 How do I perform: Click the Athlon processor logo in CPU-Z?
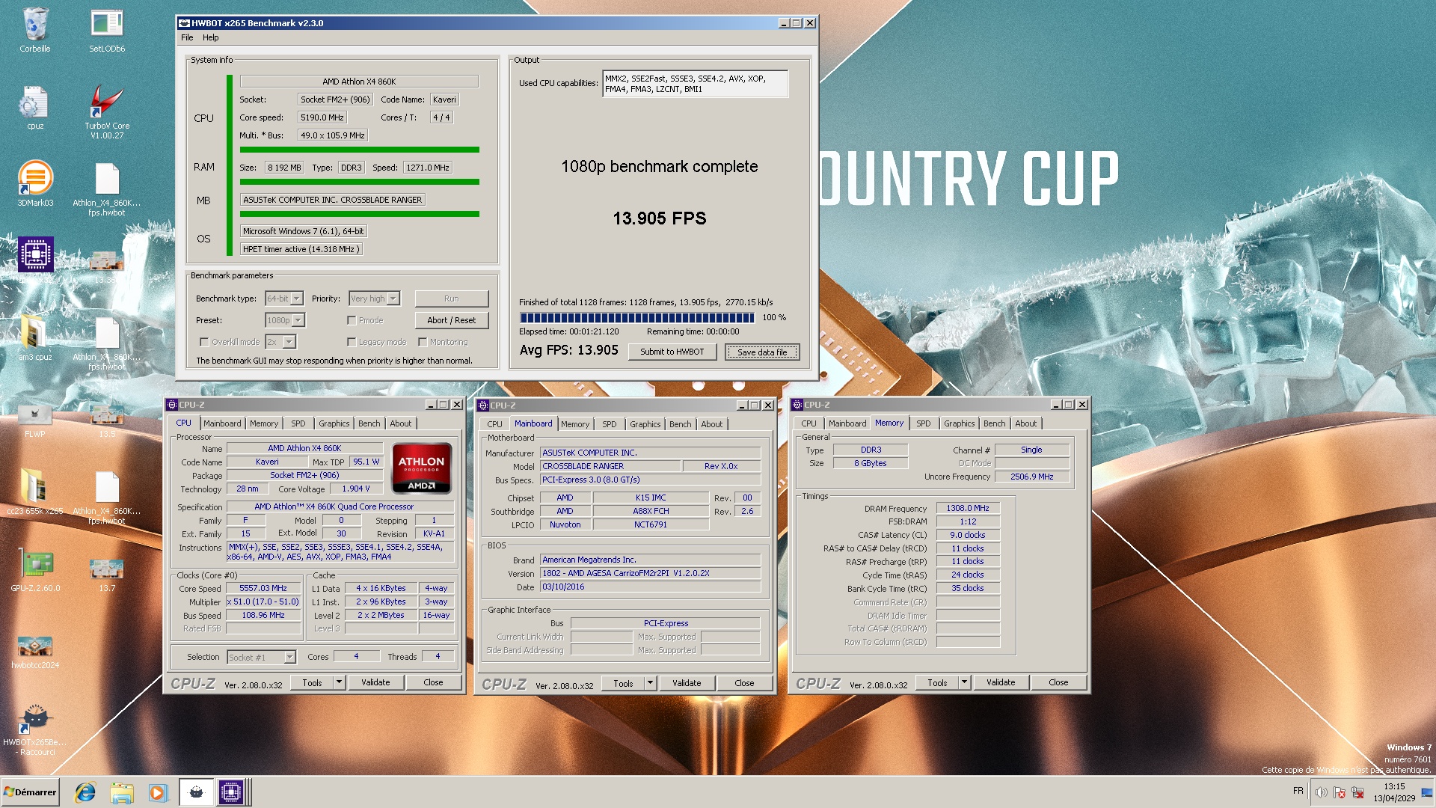tap(422, 469)
